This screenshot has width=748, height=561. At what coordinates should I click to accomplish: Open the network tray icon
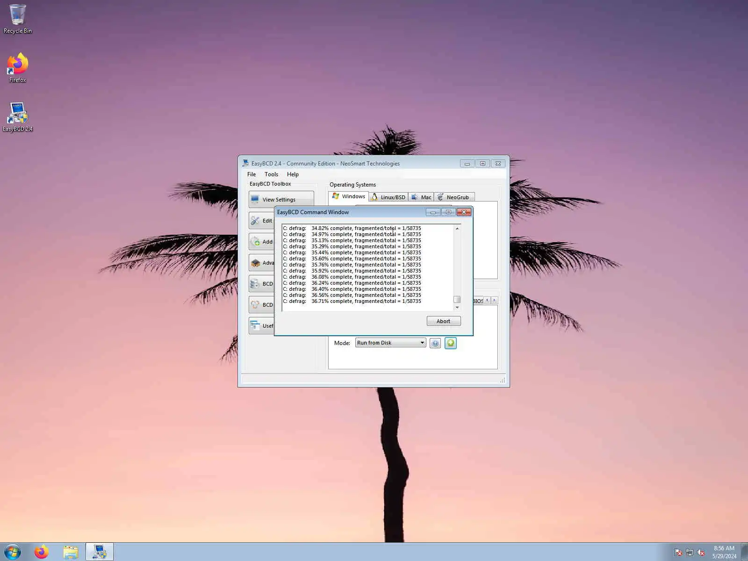pos(690,553)
